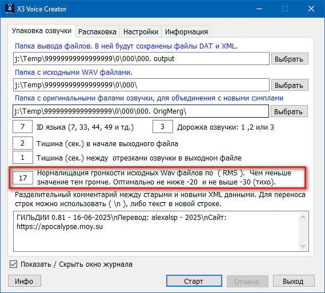Click the comment box scroll up arrow
This screenshot has height=293, width=325.
303,217
